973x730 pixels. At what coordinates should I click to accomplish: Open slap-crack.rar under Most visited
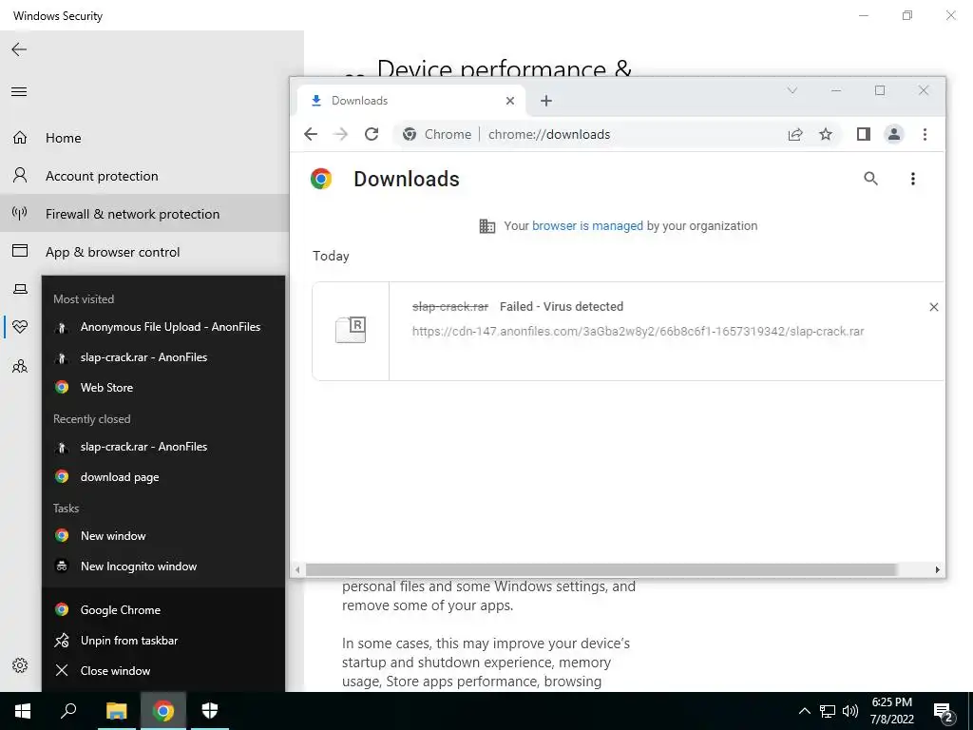(163, 357)
